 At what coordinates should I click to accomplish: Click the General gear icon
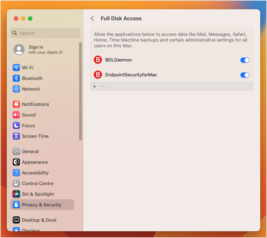16,151
